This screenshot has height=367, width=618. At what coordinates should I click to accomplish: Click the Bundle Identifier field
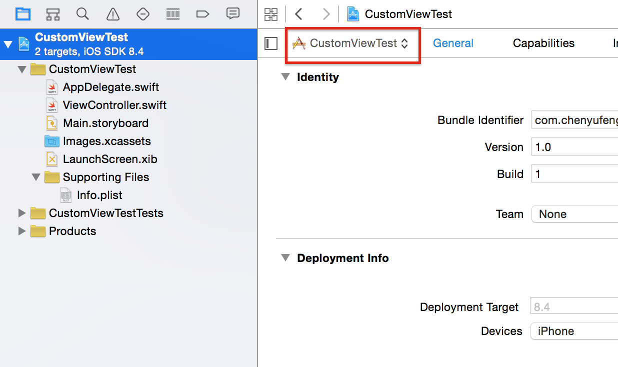(x=574, y=120)
